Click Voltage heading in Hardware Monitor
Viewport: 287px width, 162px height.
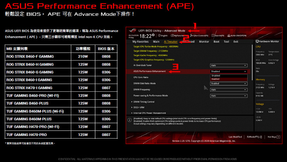pos(260,104)
